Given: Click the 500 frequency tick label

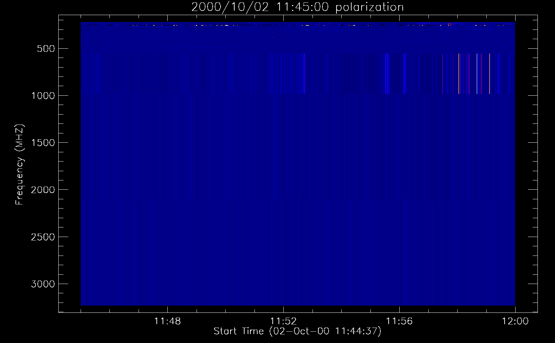Looking at the screenshot, I should point(46,49).
